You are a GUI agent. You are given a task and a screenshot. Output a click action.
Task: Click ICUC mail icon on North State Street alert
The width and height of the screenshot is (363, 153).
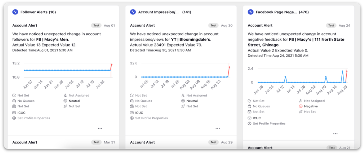click(x=250, y=118)
